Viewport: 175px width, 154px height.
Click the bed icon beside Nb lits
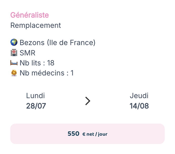pyautogui.click(x=14, y=63)
